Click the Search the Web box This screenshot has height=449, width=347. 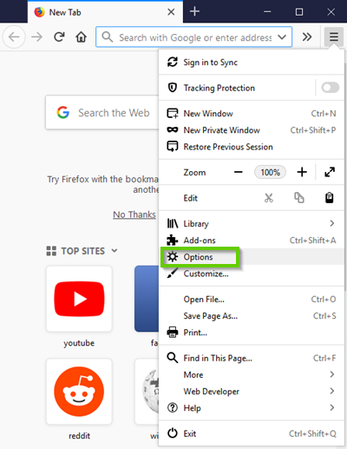102,112
